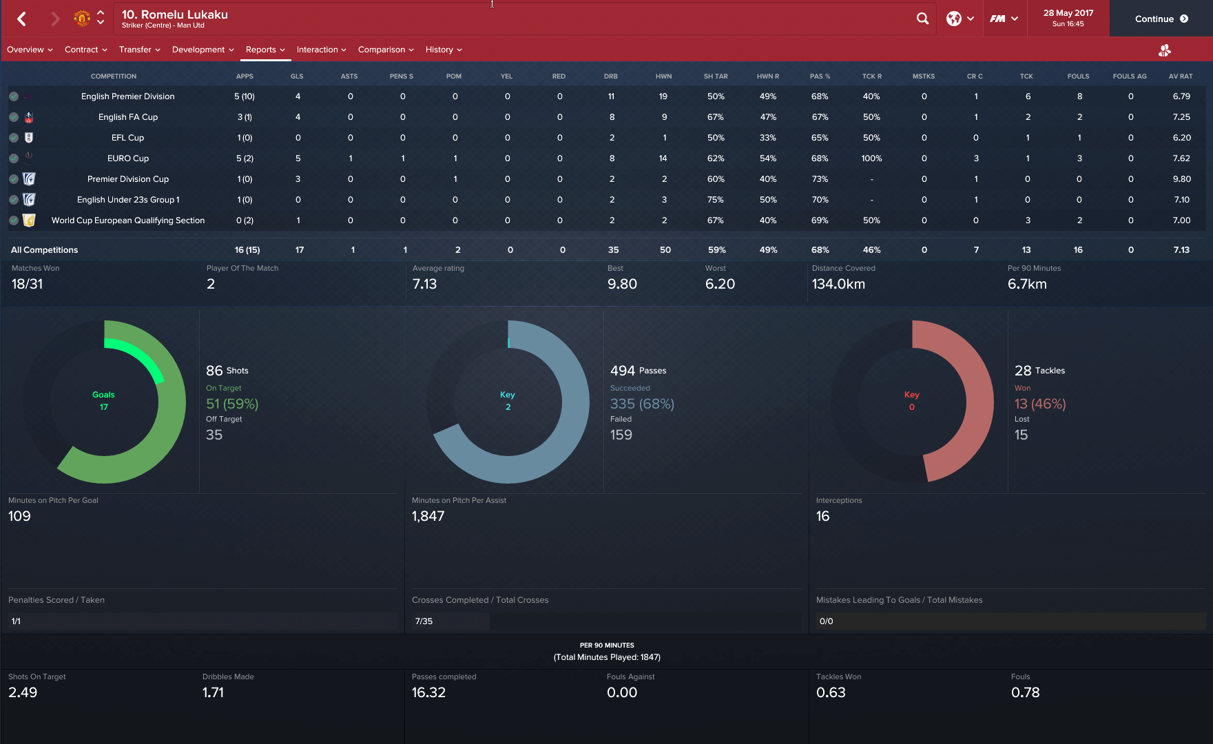Sort by SH TAR column
This screenshot has width=1213, height=744.
click(x=716, y=76)
